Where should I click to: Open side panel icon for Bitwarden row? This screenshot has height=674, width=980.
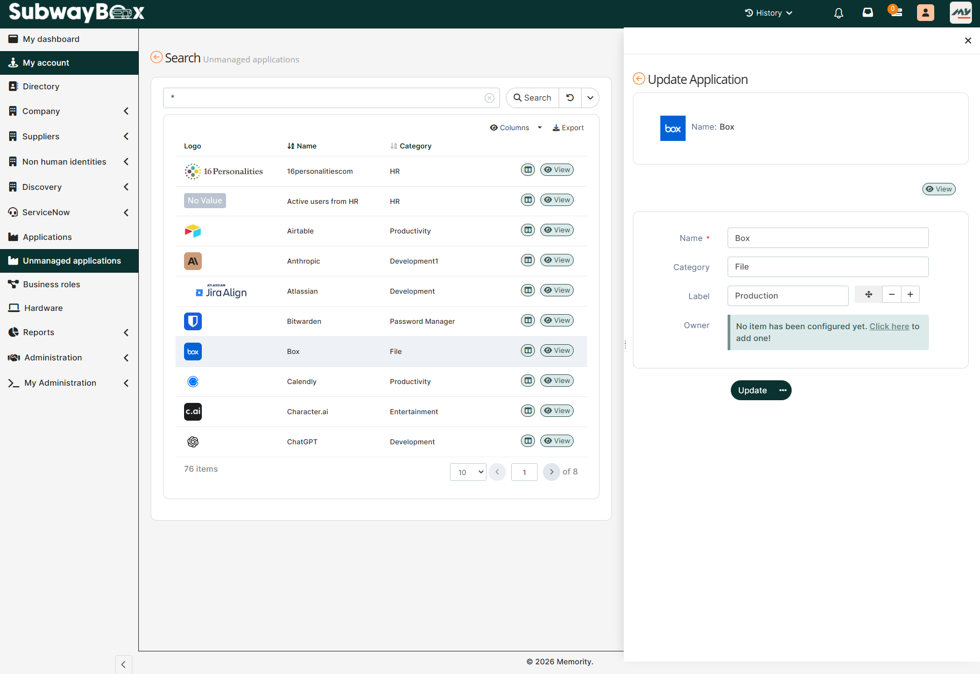528,321
